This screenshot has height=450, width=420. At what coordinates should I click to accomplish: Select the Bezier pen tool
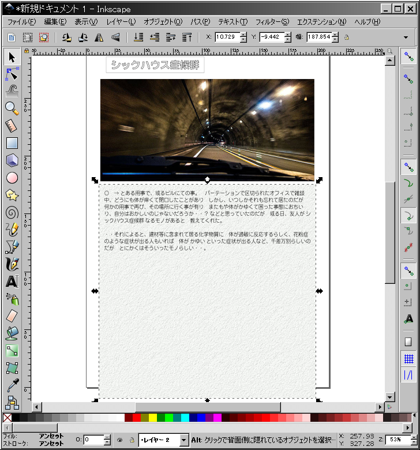pyautogui.click(x=12, y=247)
